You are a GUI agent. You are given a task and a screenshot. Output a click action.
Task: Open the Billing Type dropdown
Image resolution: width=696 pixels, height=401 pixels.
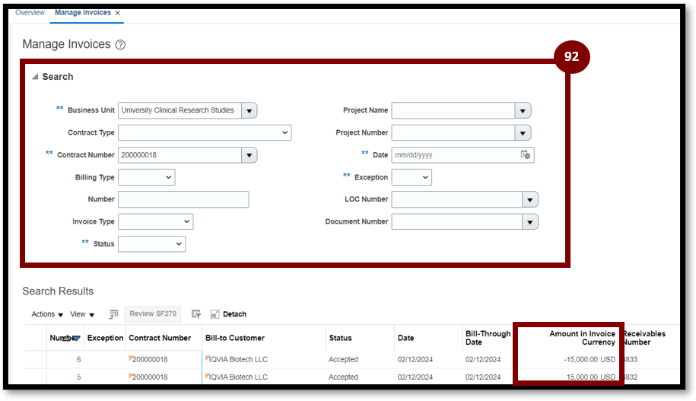147,177
